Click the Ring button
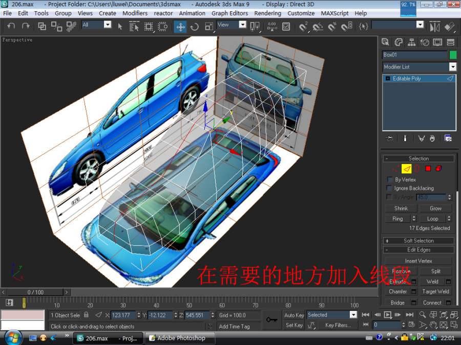 coord(398,219)
